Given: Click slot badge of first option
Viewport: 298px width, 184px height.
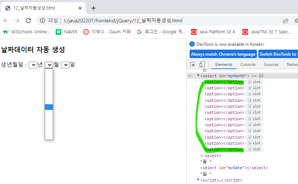Looking at the screenshot, I should [x=254, y=82].
